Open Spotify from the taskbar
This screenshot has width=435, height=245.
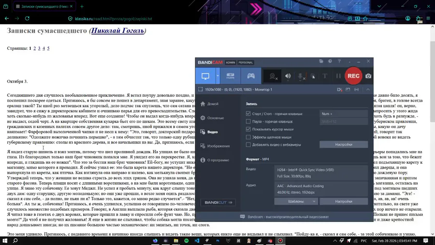pos(187,241)
